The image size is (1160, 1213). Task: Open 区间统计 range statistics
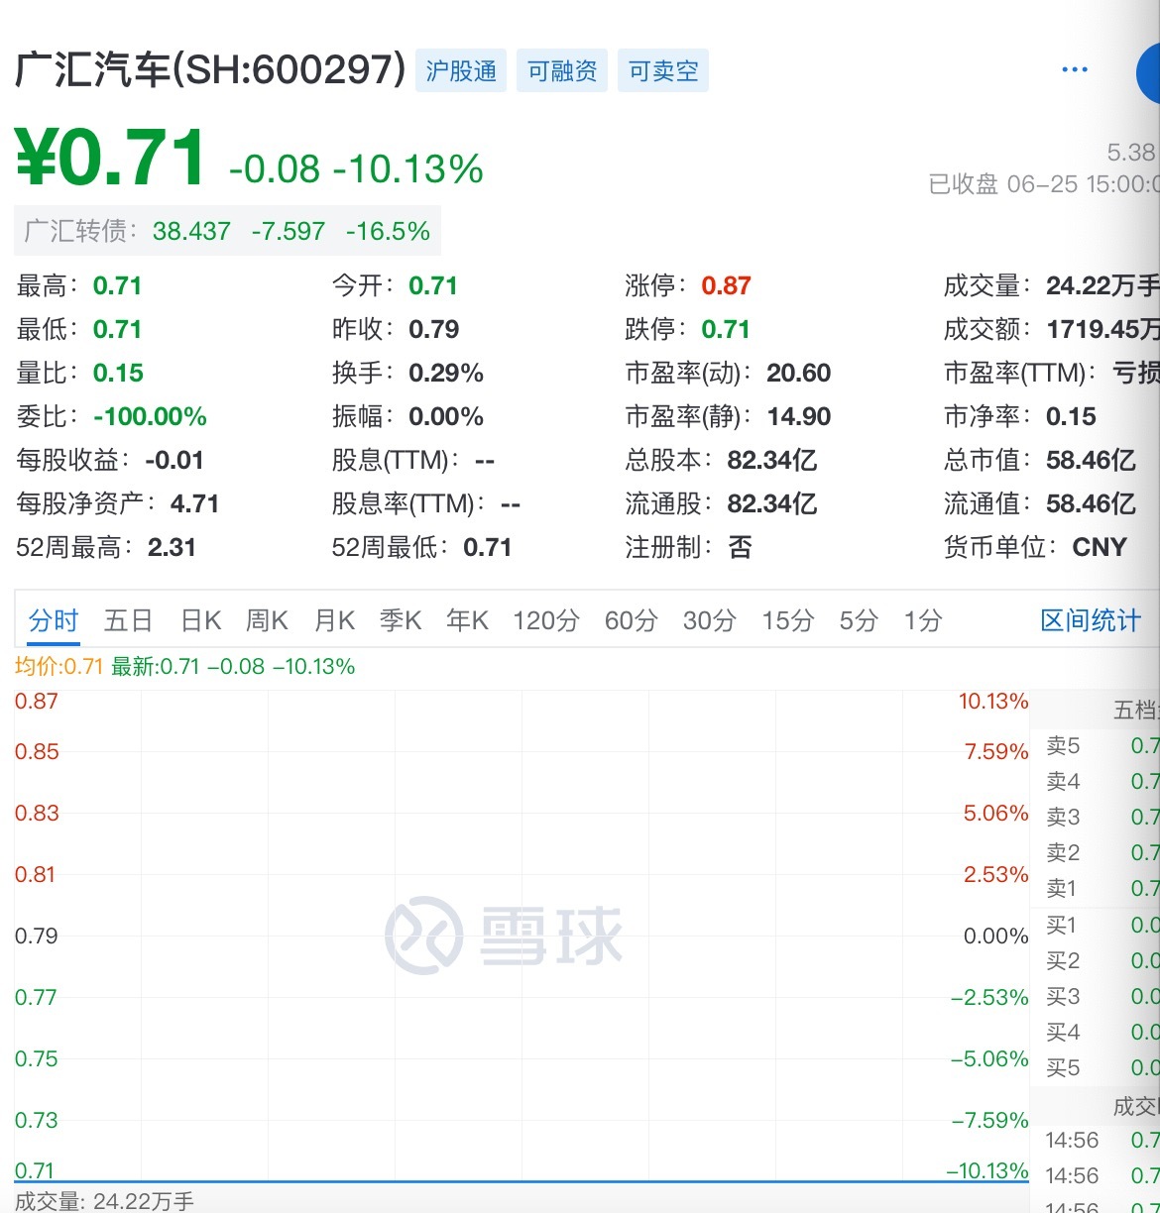pos(1091,621)
